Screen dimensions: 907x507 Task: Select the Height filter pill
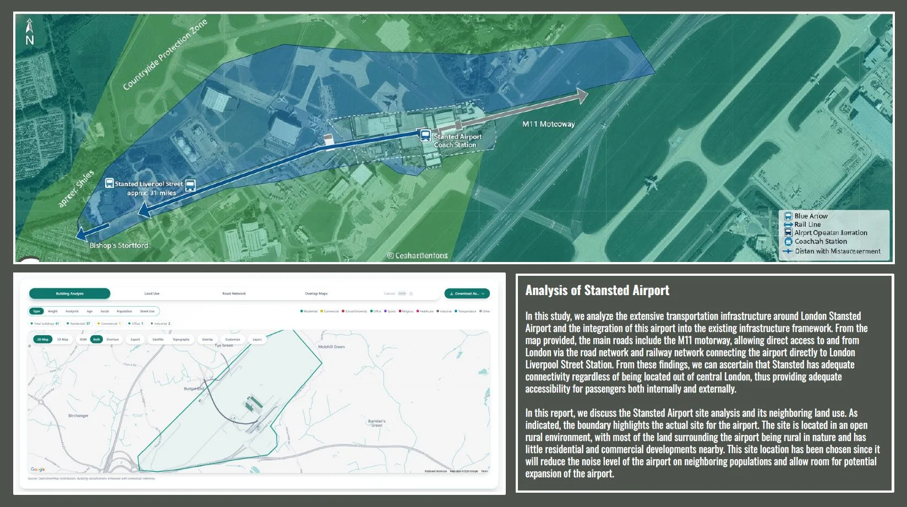pyautogui.click(x=53, y=311)
